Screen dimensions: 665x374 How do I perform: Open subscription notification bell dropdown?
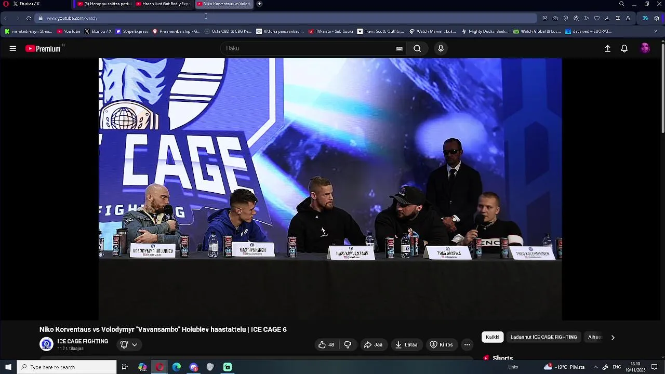[129, 344]
